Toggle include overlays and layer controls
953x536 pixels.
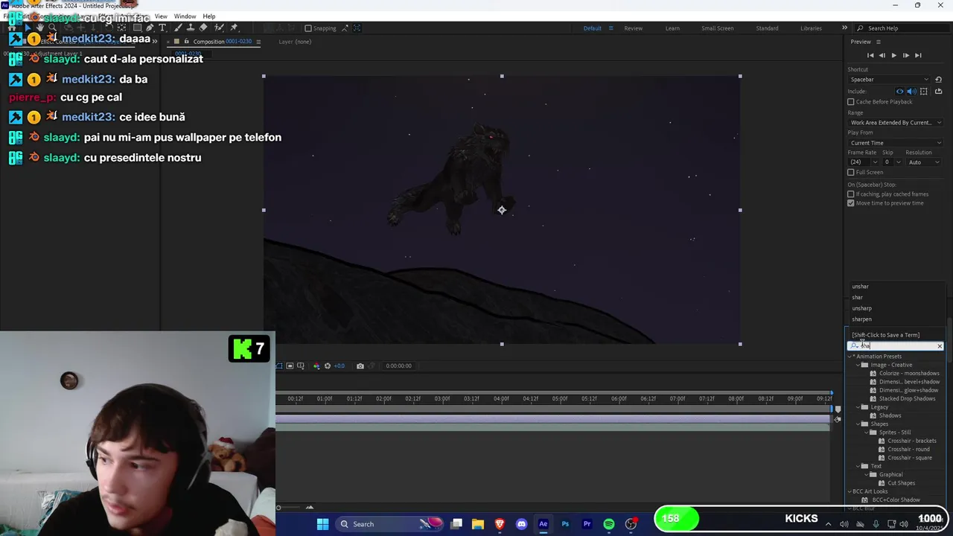tap(924, 92)
